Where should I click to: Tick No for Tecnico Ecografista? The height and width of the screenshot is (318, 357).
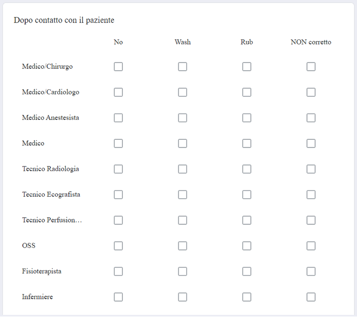point(118,195)
